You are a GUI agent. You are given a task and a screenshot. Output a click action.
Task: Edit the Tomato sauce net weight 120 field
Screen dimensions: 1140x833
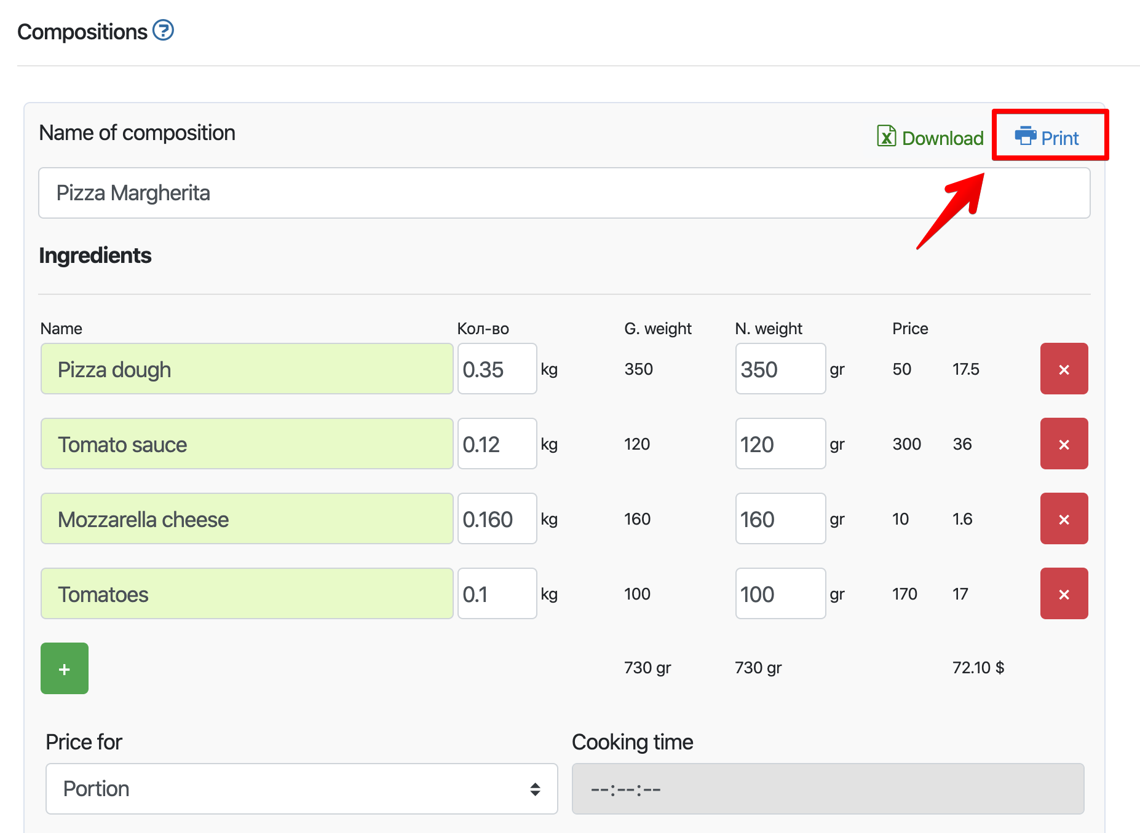coord(780,444)
